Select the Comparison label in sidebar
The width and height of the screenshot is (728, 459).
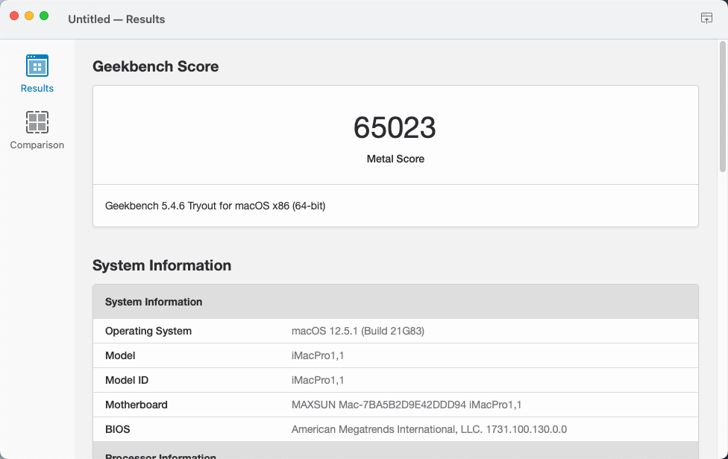click(37, 145)
